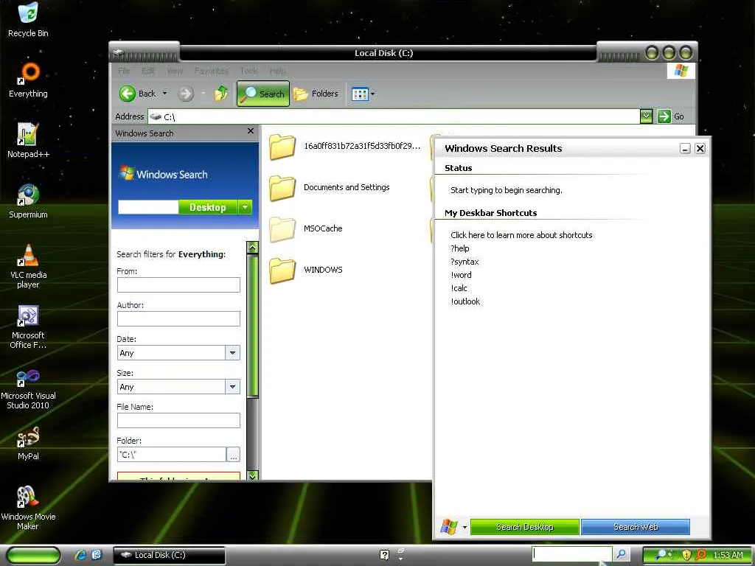
Task: Select the Notepad++ desktop shortcut
Action: pyautogui.click(x=28, y=141)
